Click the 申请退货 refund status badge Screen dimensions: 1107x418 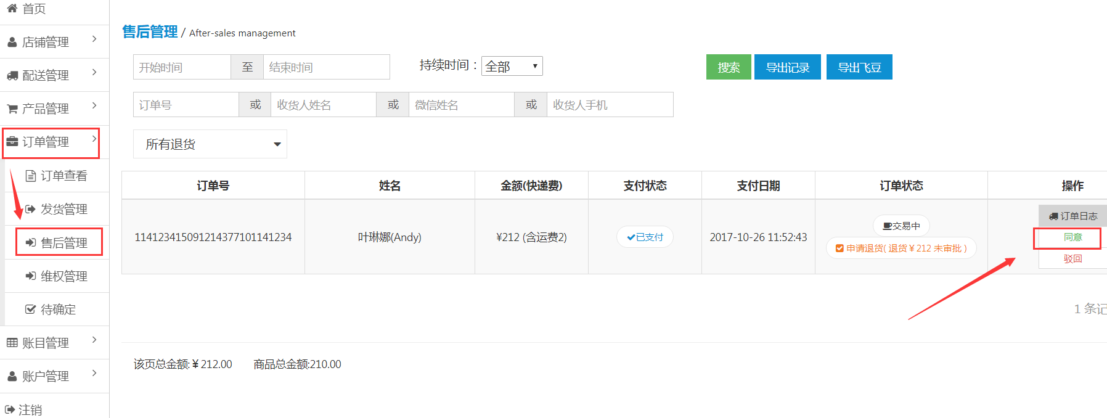point(901,248)
